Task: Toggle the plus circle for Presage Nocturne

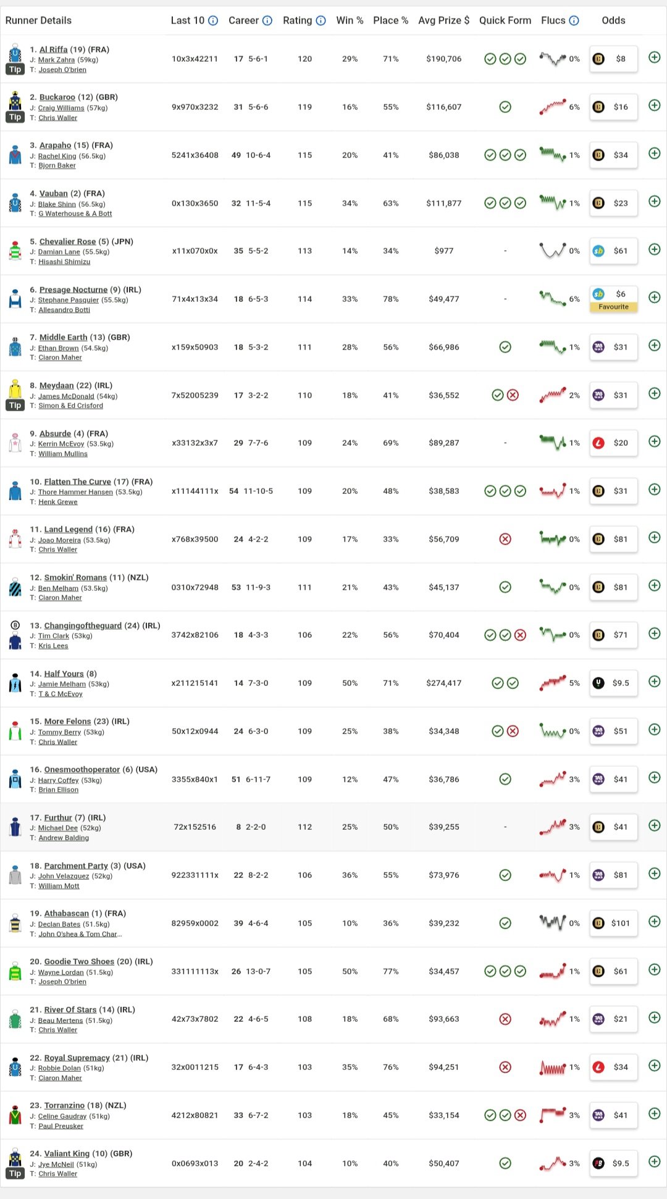Action: [655, 298]
